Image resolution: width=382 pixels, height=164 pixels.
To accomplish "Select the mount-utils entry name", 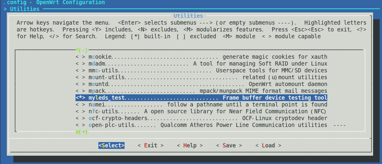I will point(106,77).
